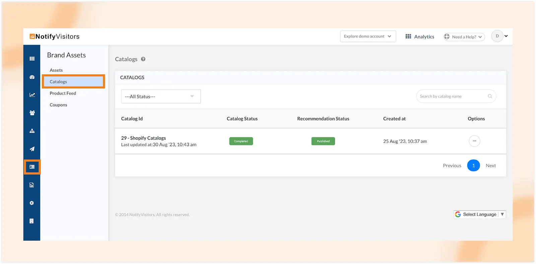Screen dimensions: 536x264
Task: Expand the All Status filter dropdown
Action: click(x=161, y=96)
